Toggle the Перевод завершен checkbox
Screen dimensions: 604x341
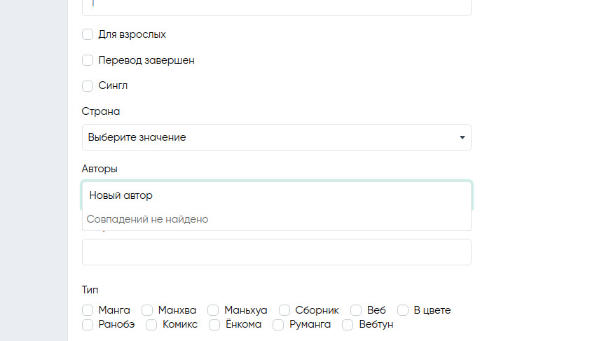(x=88, y=60)
